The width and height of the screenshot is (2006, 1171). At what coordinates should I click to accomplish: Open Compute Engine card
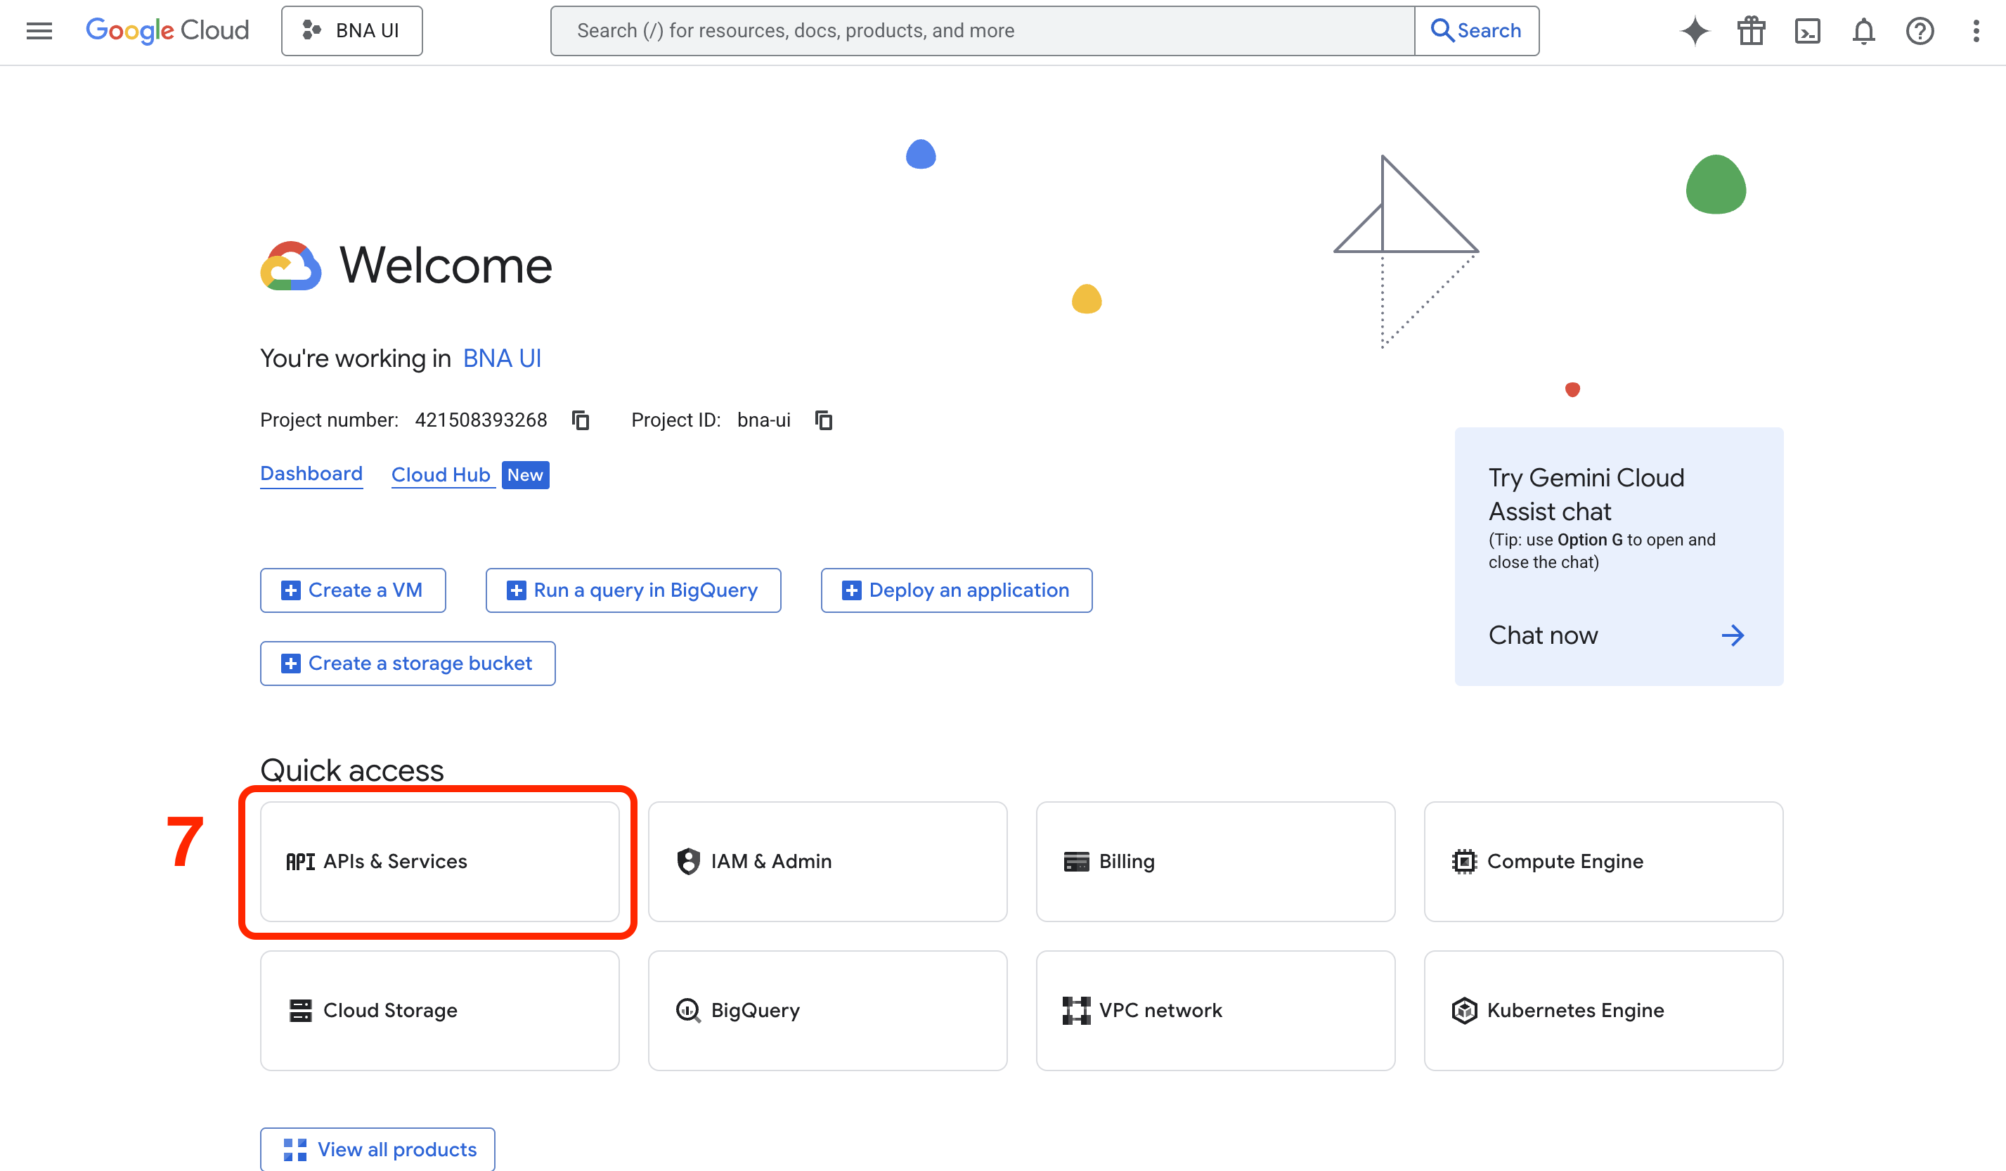coord(1603,861)
